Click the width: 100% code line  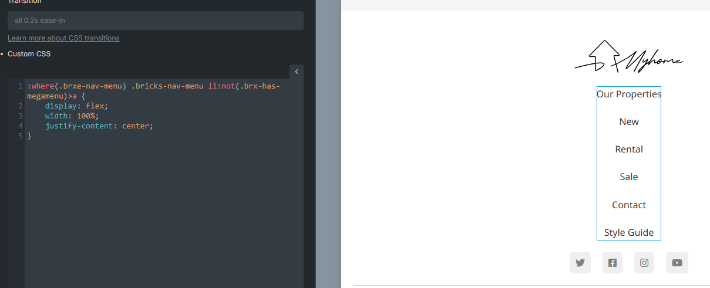coord(72,116)
